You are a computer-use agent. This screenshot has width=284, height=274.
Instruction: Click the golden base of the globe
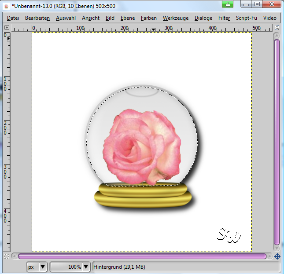click(x=143, y=195)
